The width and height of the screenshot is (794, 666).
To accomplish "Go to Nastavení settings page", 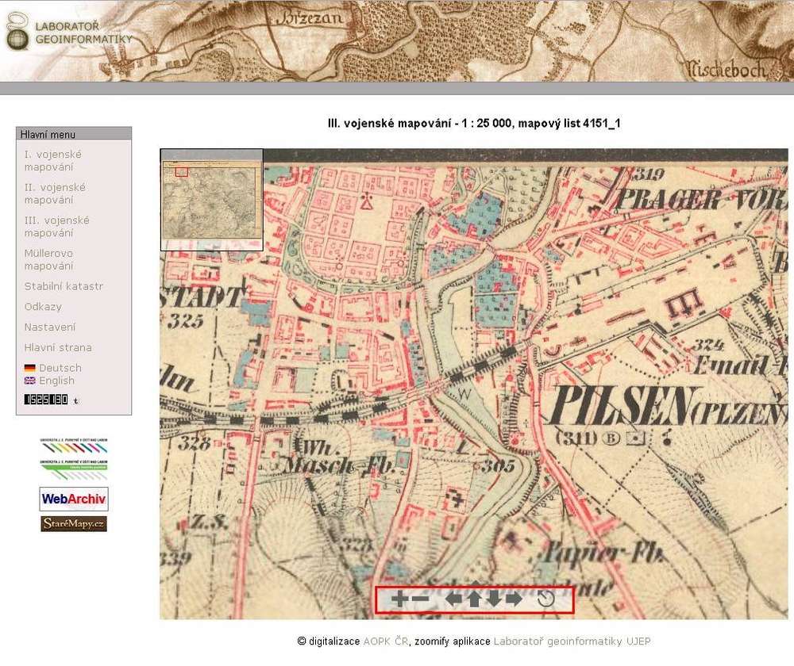I will (50, 327).
